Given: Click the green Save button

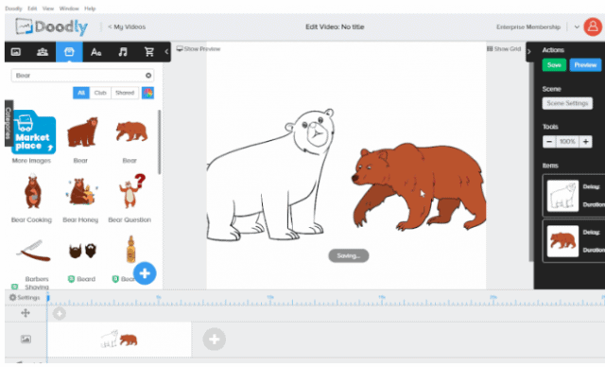Looking at the screenshot, I should (x=554, y=65).
